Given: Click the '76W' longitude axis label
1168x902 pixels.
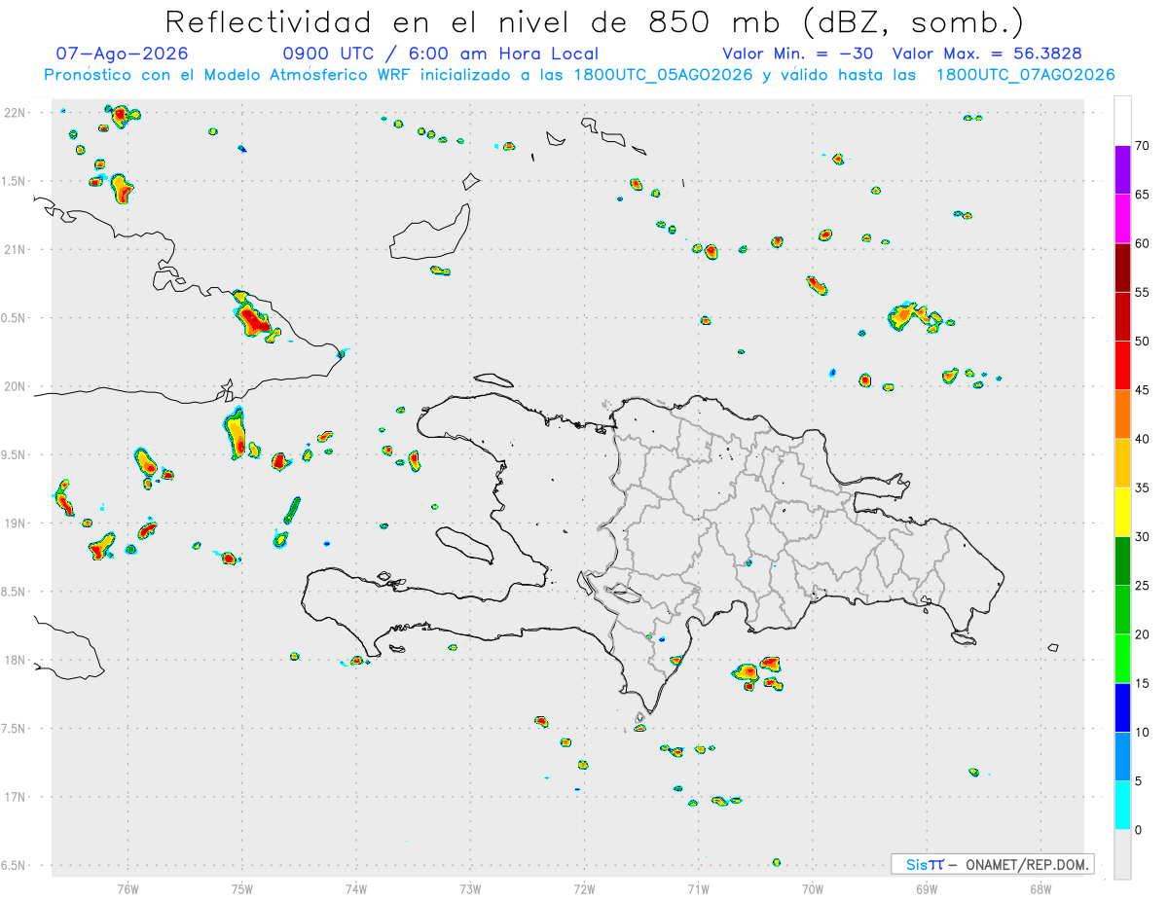Looking at the screenshot, I should coord(128,887).
